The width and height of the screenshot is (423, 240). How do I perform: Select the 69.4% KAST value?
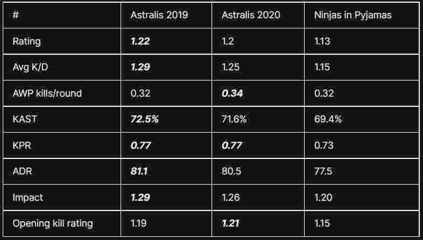point(328,119)
